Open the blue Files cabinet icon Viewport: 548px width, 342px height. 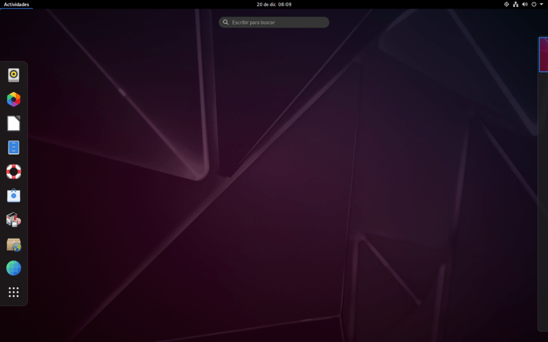[x=13, y=148]
